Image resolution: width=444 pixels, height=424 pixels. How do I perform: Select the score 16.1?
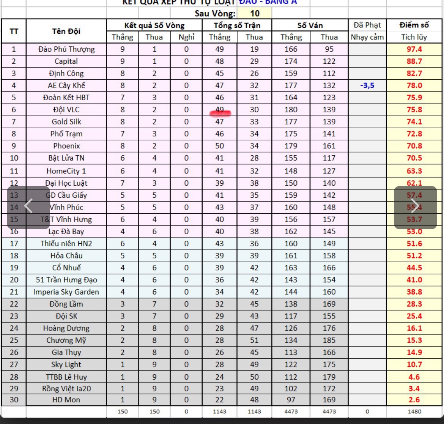coord(414,328)
